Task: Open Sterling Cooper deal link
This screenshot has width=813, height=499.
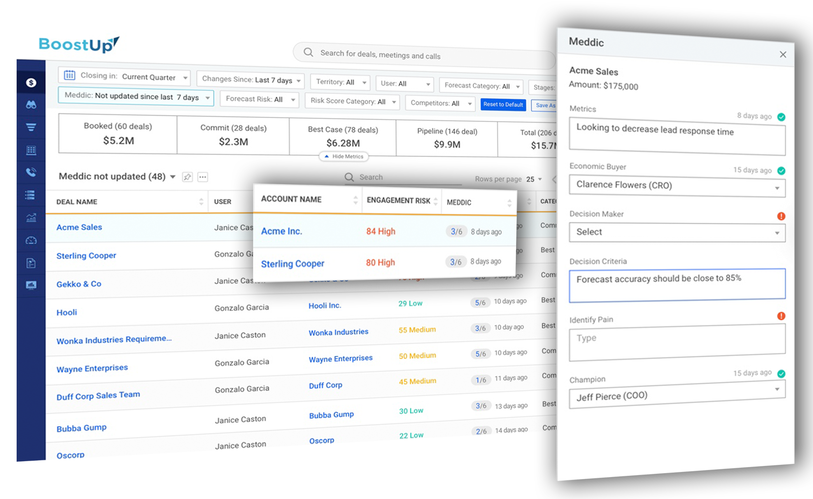Action: [x=86, y=256]
